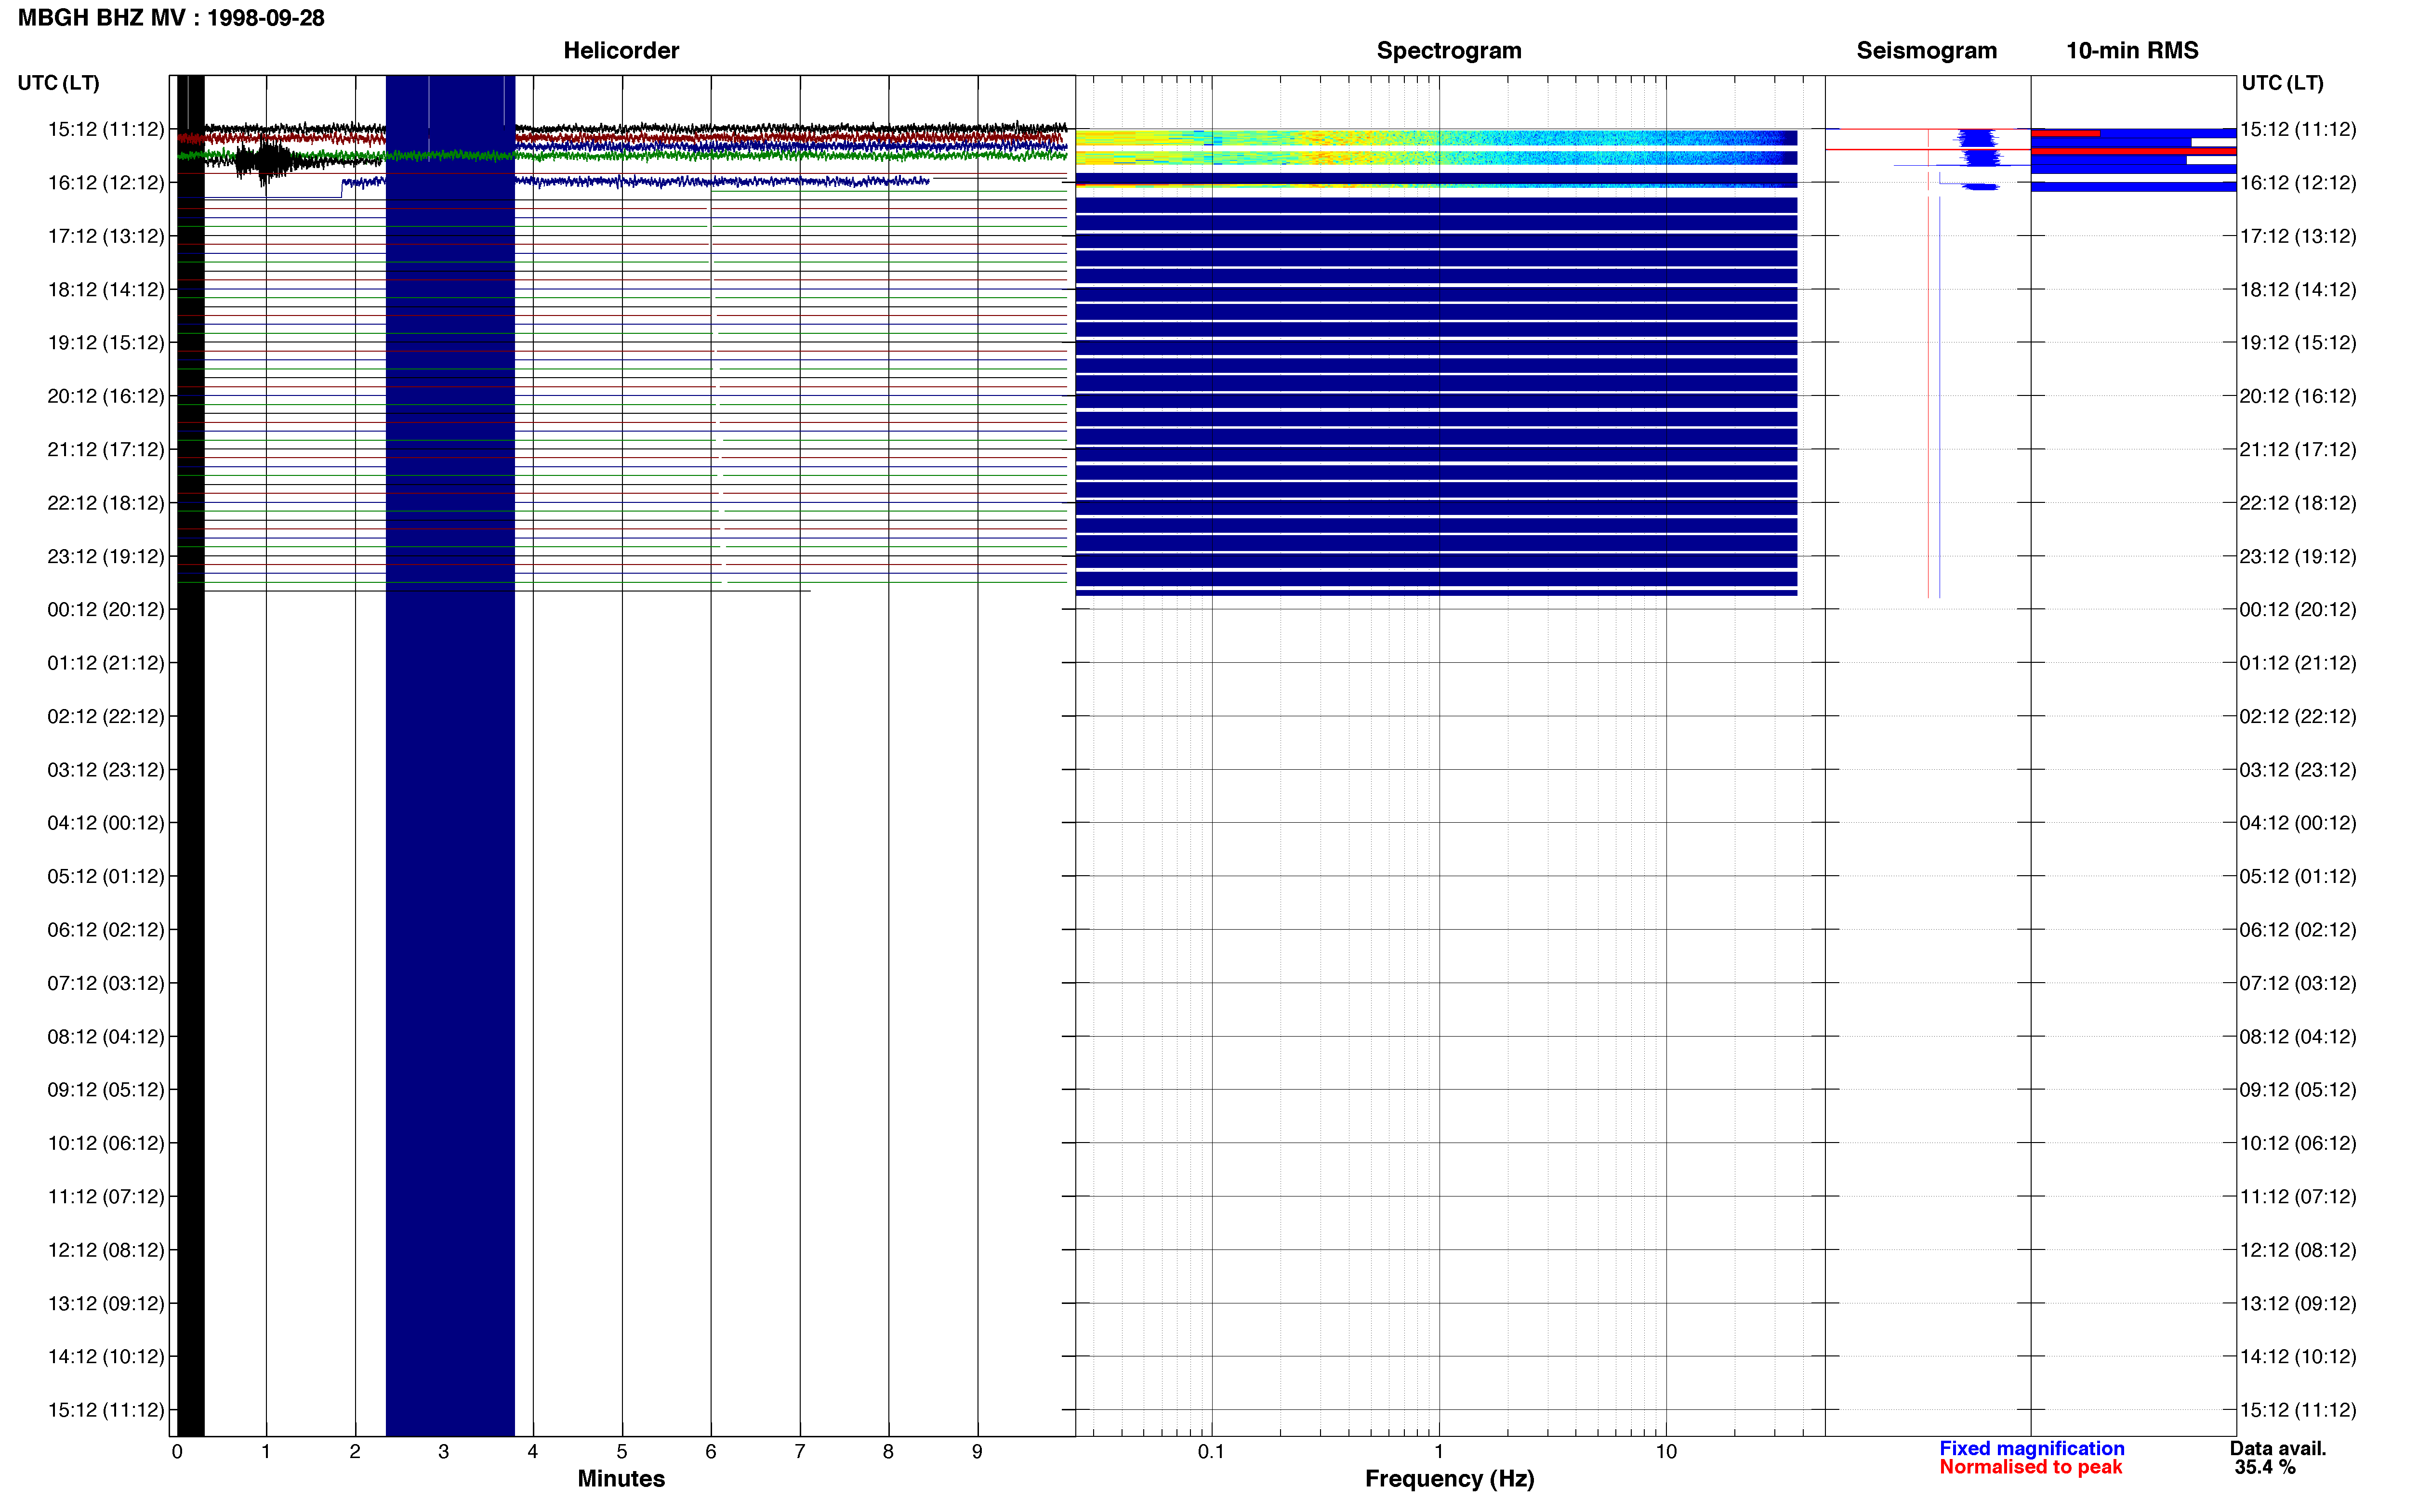The image size is (2418, 1512).
Task: Select the 'Spectrogram' panel heading
Action: 1449,50
